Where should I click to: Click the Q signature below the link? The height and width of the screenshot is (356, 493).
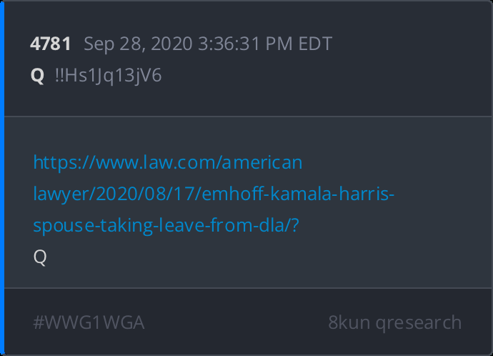(40, 257)
